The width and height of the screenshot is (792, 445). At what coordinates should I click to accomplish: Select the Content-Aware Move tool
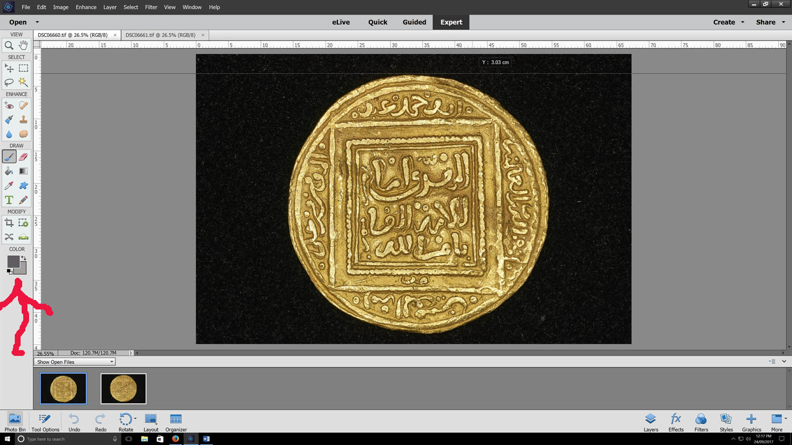pyautogui.click(x=9, y=237)
